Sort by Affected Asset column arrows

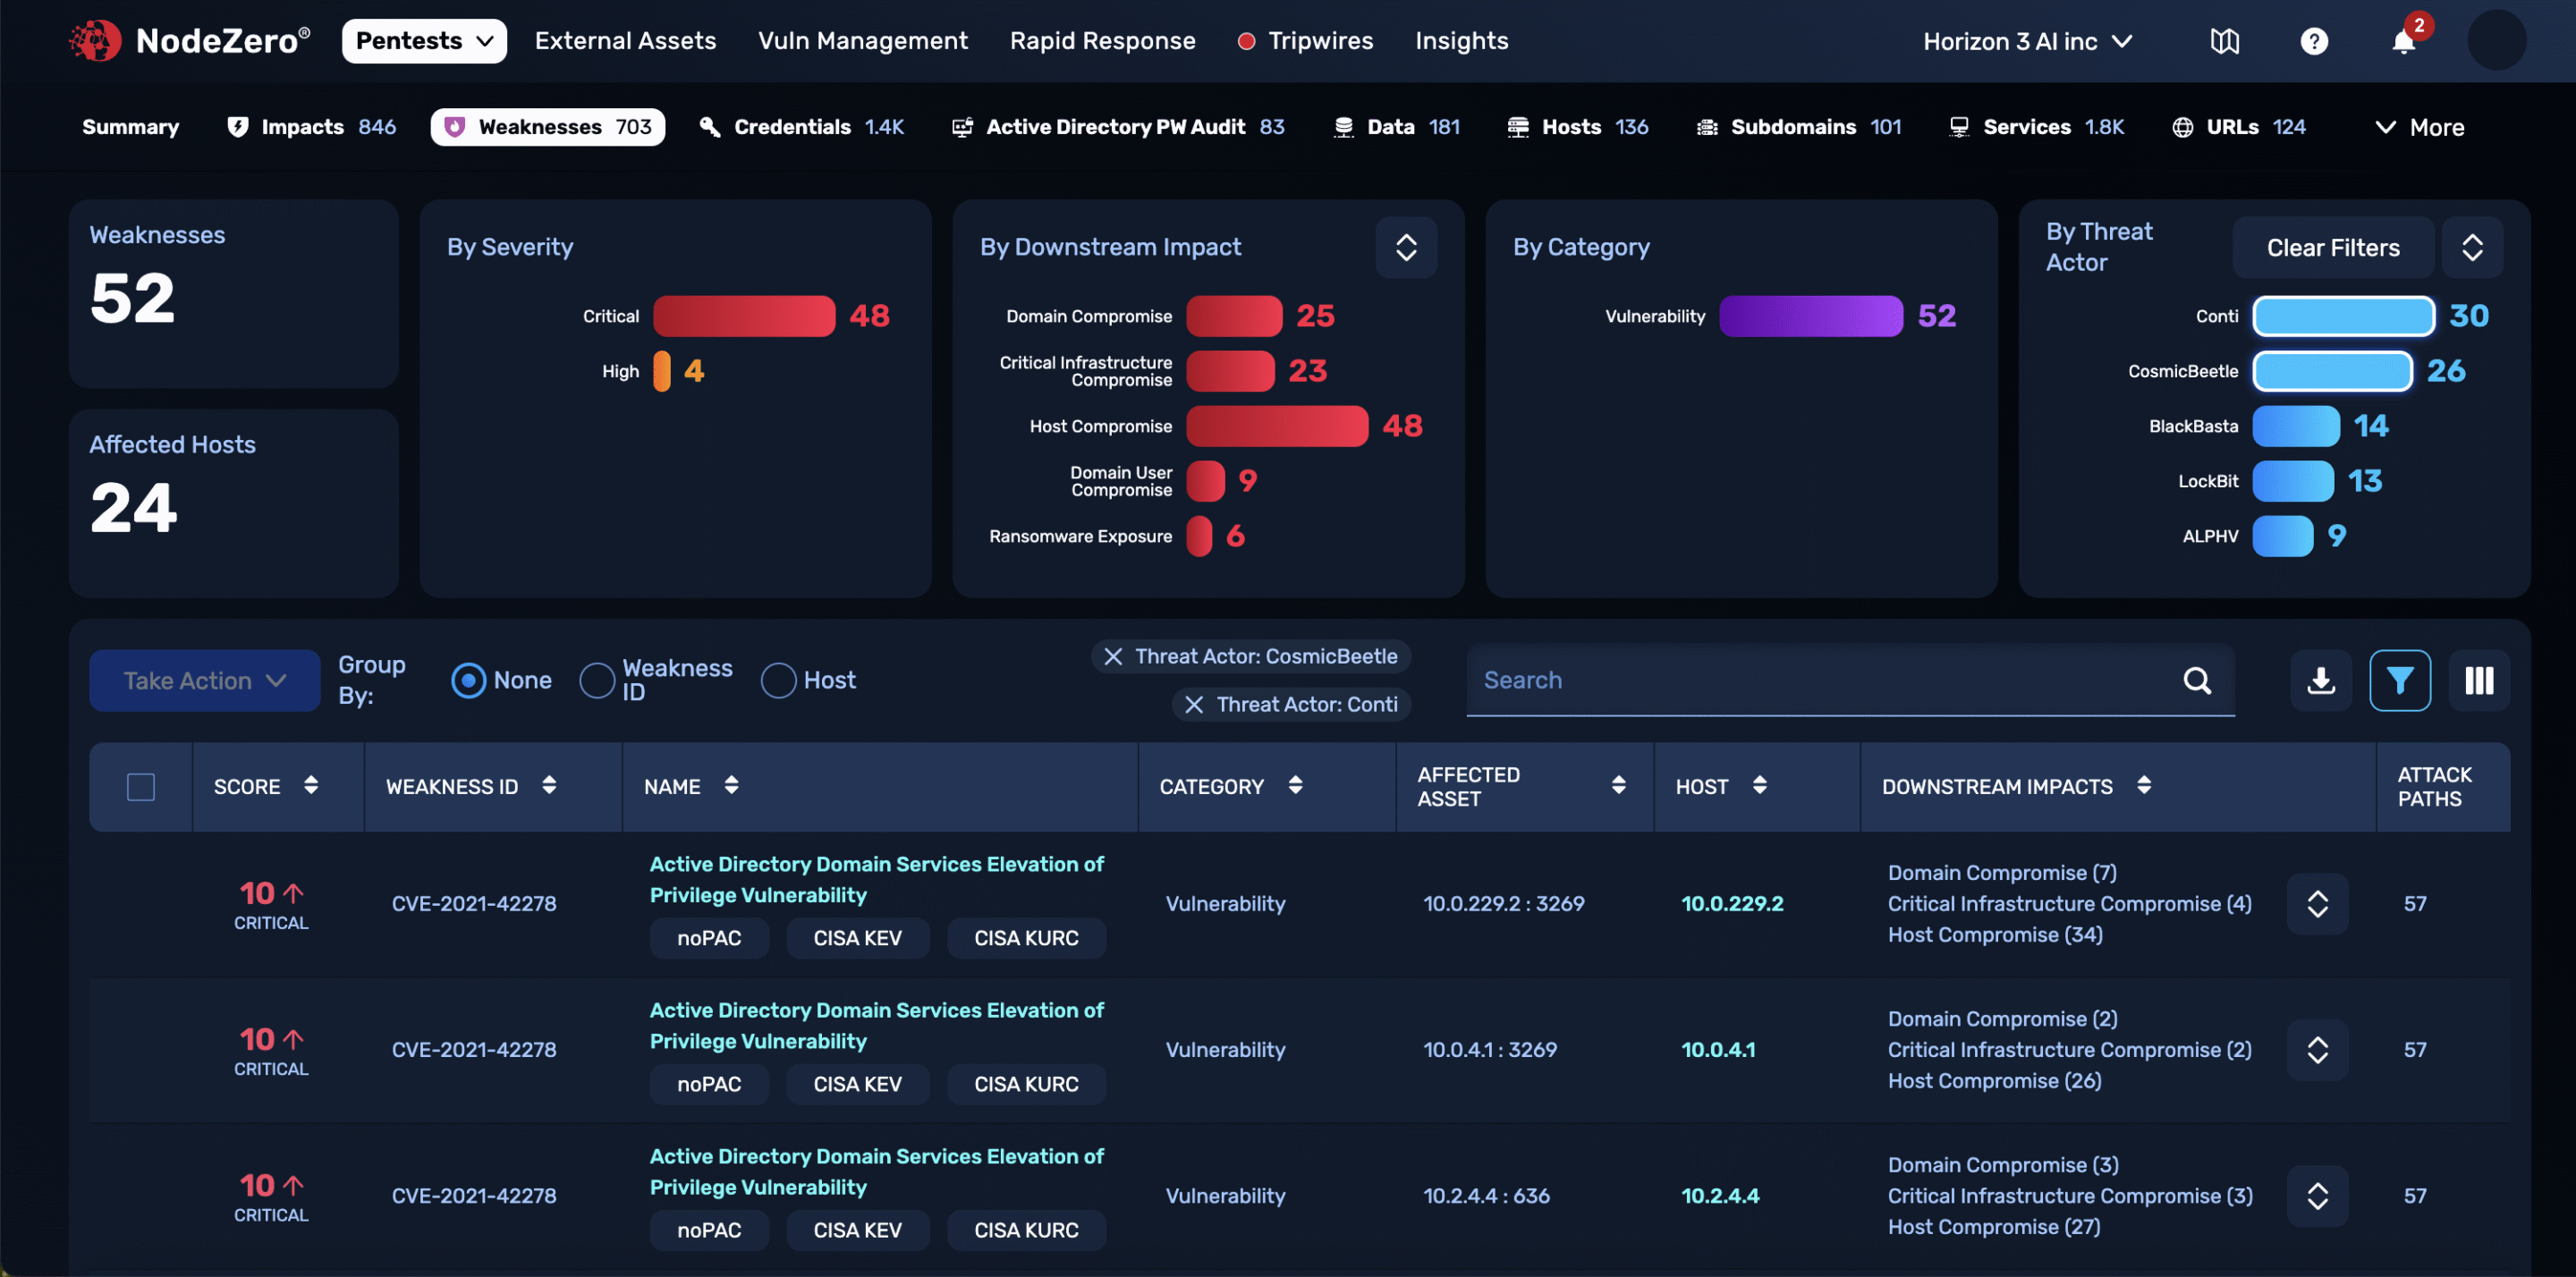point(1618,785)
